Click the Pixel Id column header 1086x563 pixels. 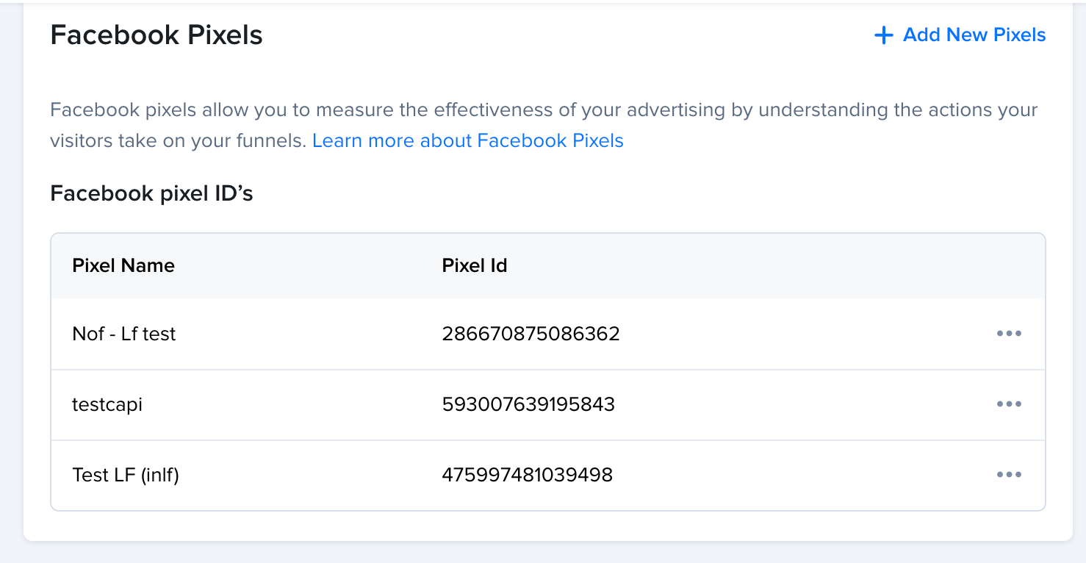pos(475,266)
